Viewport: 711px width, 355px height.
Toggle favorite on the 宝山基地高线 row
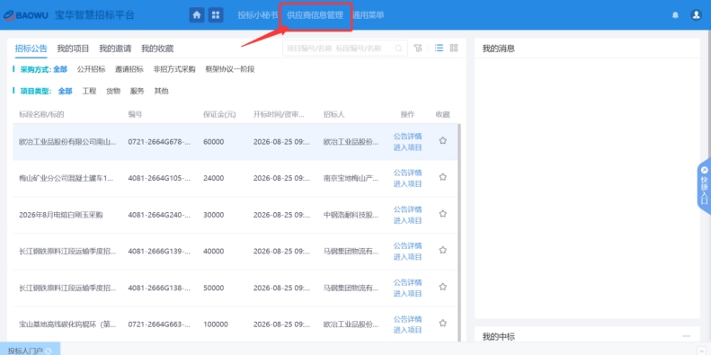(443, 324)
